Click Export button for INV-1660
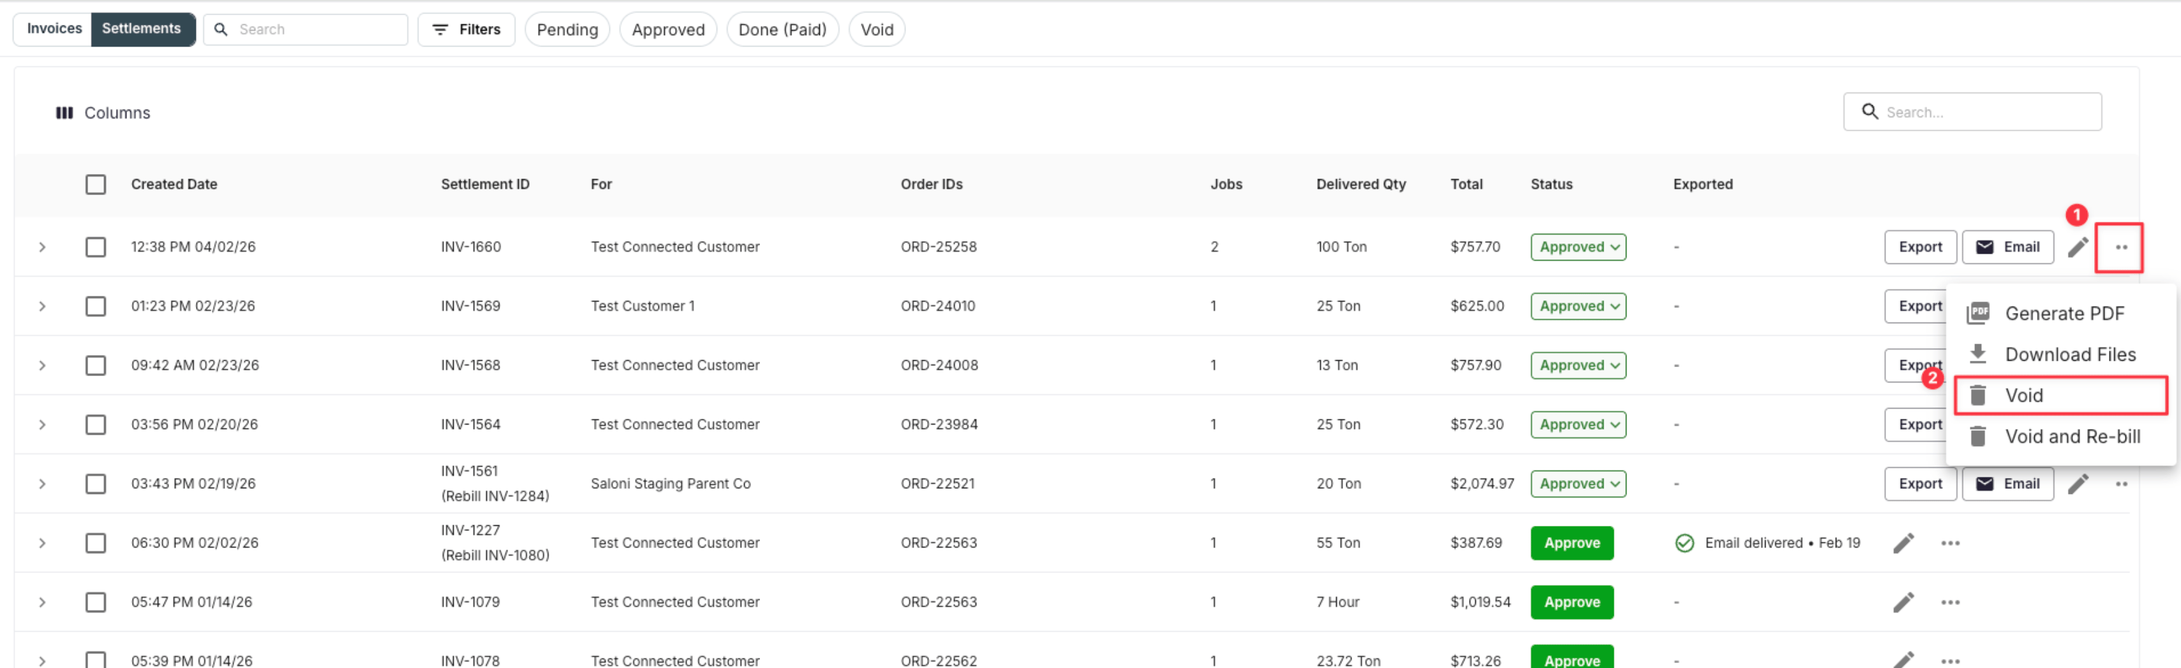 (1919, 247)
